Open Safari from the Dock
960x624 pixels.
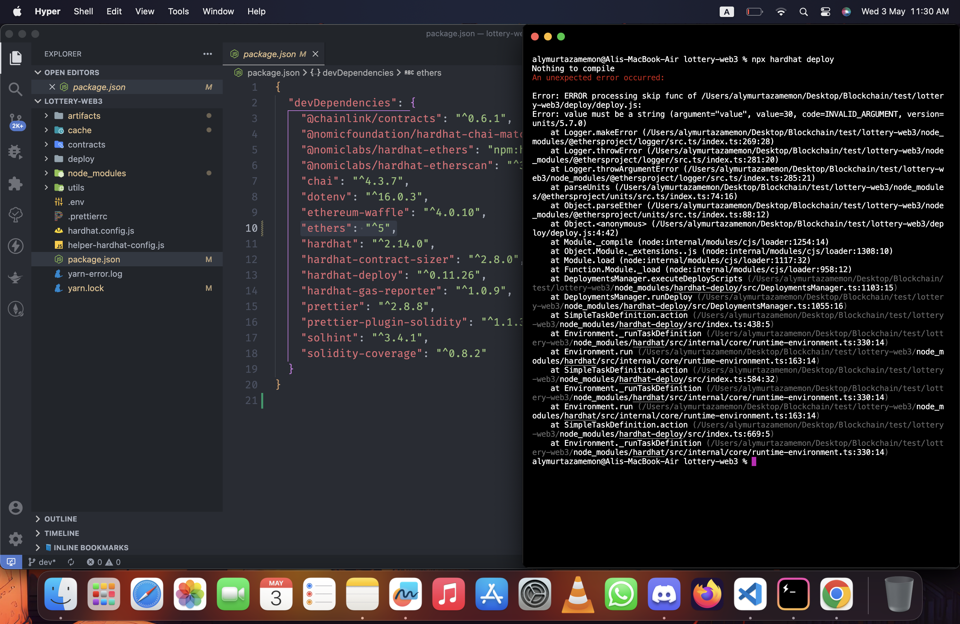pos(147,594)
